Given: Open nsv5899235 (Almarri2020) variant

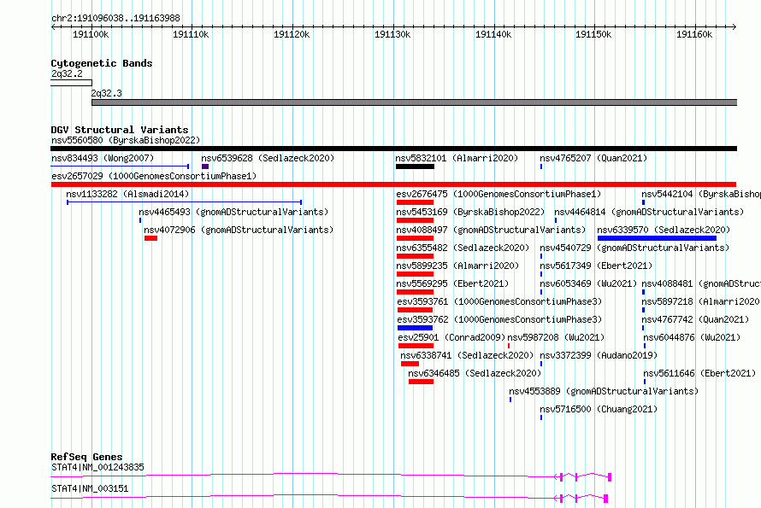Looking at the screenshot, I should coord(457,266).
